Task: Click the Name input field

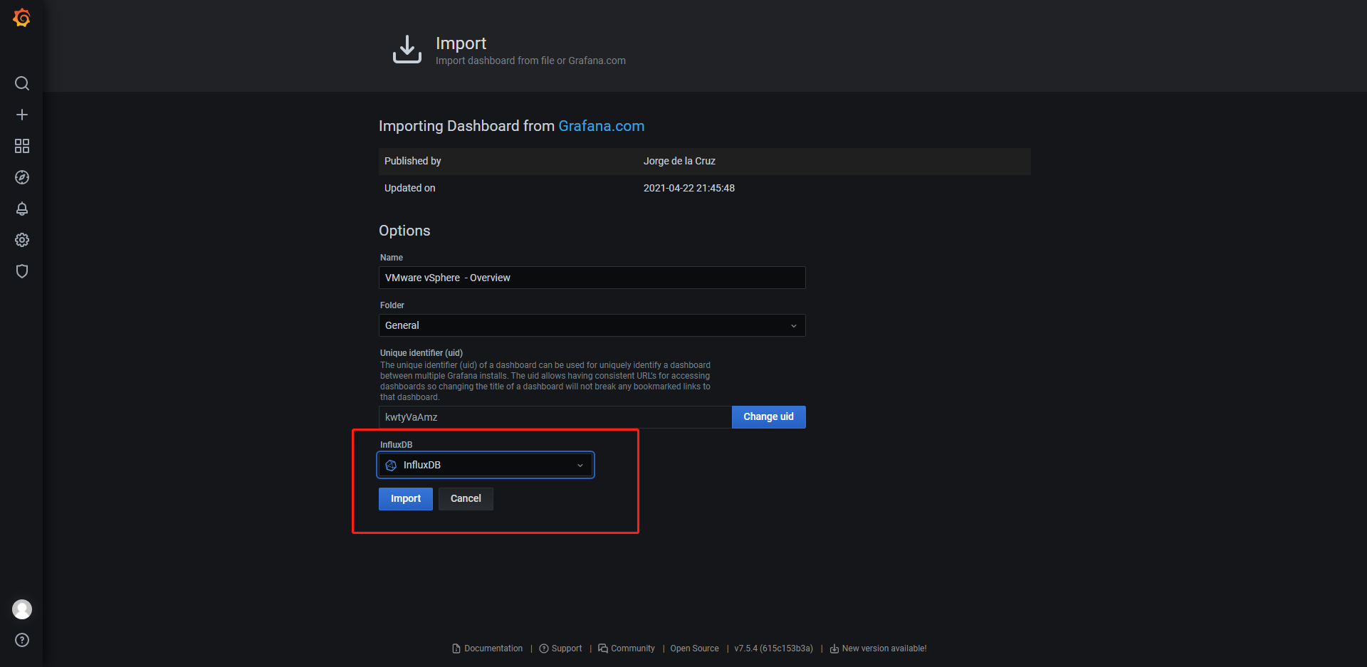Action: pos(592,278)
